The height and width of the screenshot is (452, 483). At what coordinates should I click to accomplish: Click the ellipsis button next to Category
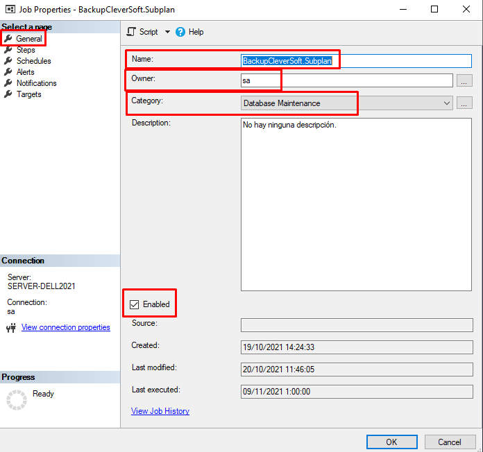coord(465,103)
